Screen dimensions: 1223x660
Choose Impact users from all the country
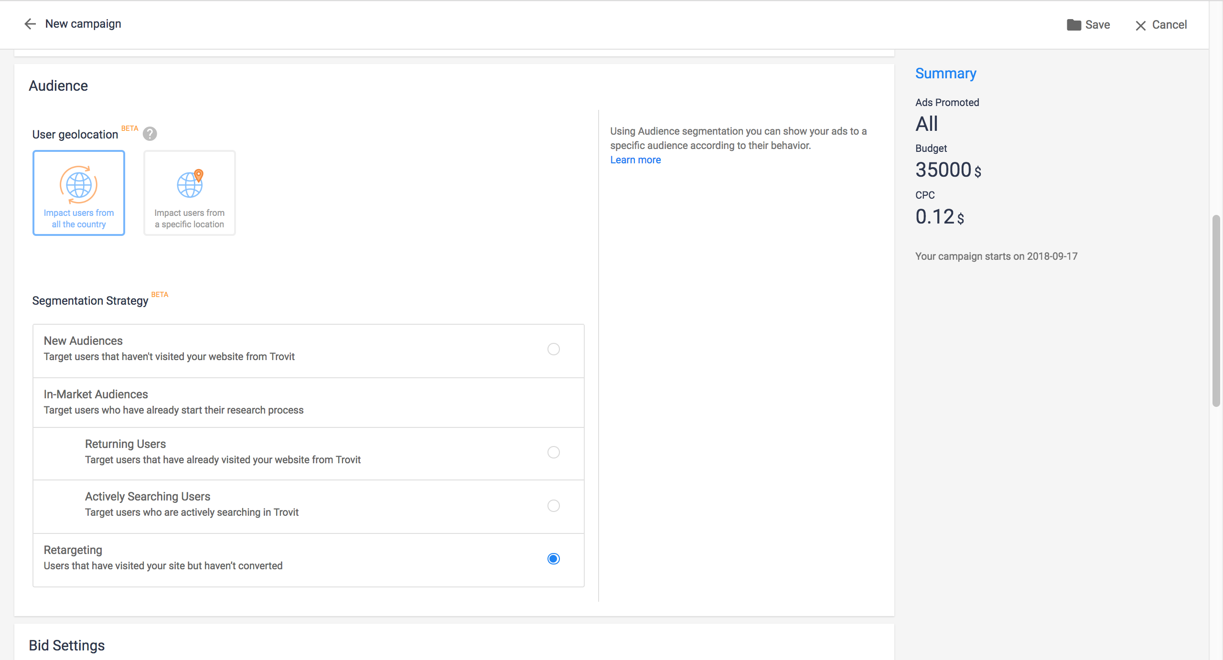coord(79,219)
